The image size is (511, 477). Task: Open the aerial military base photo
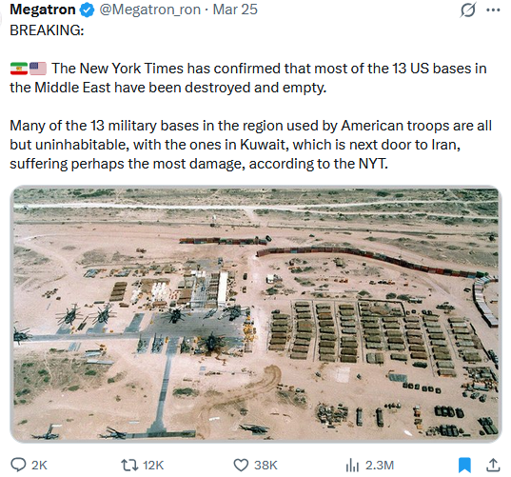point(255,314)
